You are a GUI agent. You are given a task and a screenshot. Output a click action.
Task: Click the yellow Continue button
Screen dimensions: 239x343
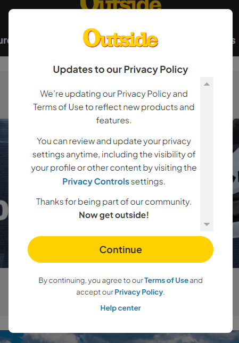click(120, 249)
